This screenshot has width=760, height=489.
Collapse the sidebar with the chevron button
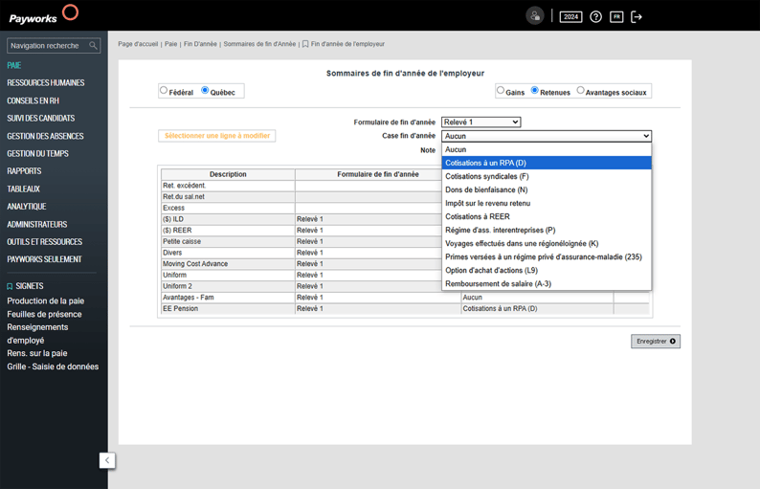pyautogui.click(x=107, y=460)
